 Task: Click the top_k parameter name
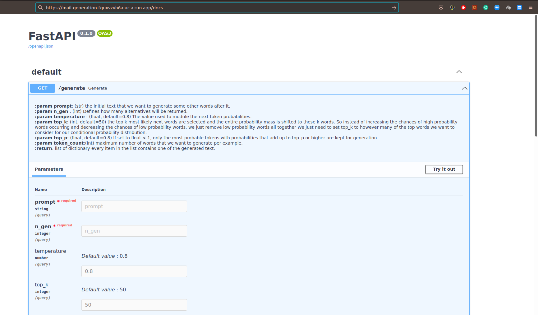pos(42,285)
